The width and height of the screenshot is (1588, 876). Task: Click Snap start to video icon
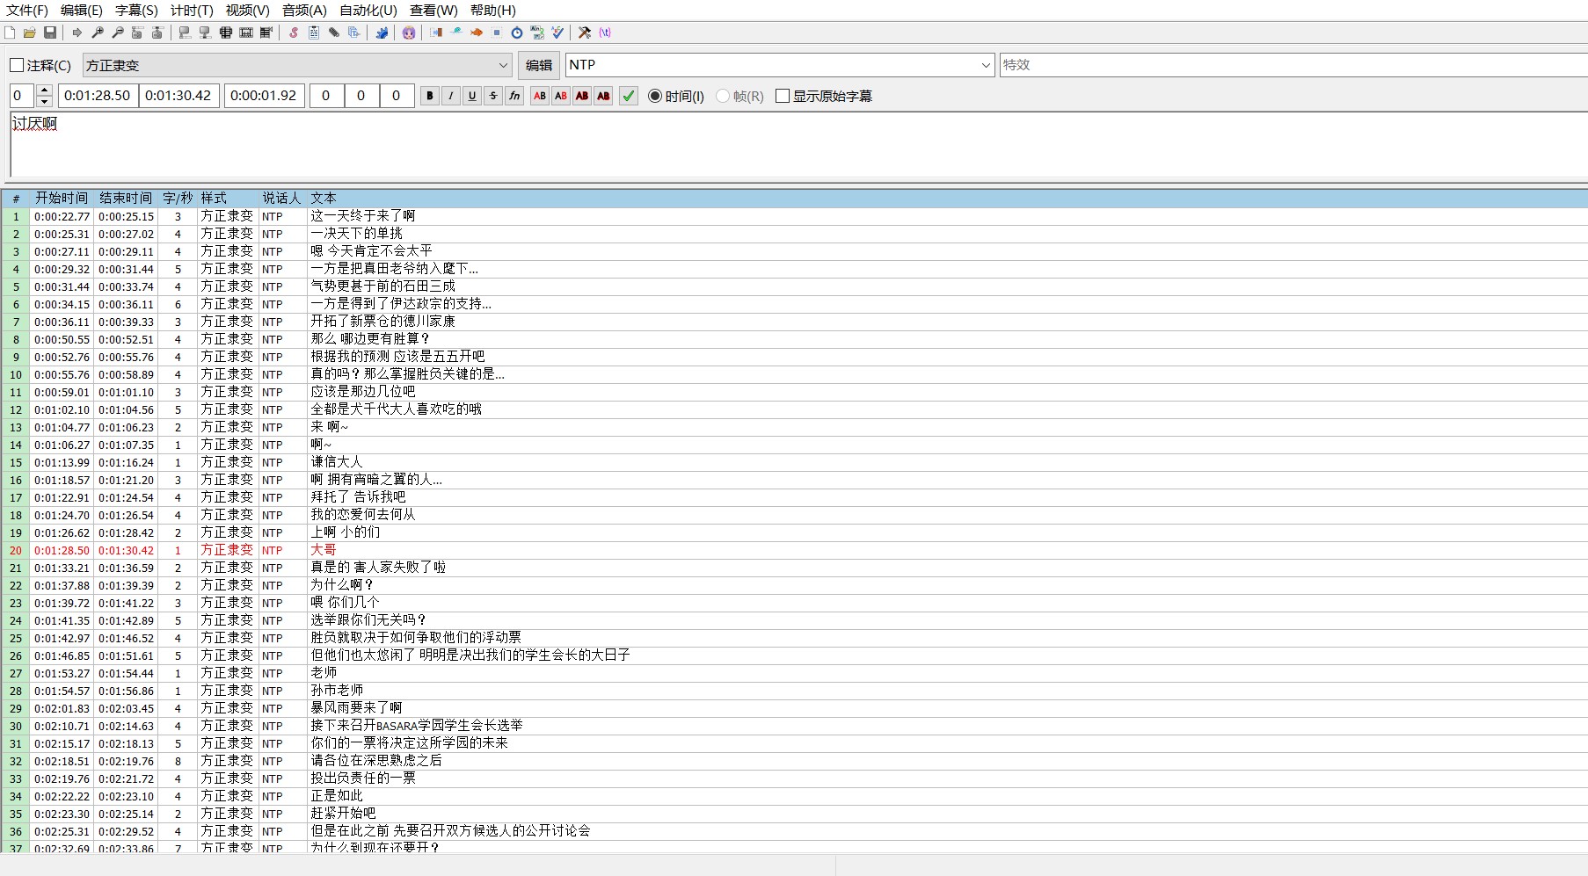(185, 33)
